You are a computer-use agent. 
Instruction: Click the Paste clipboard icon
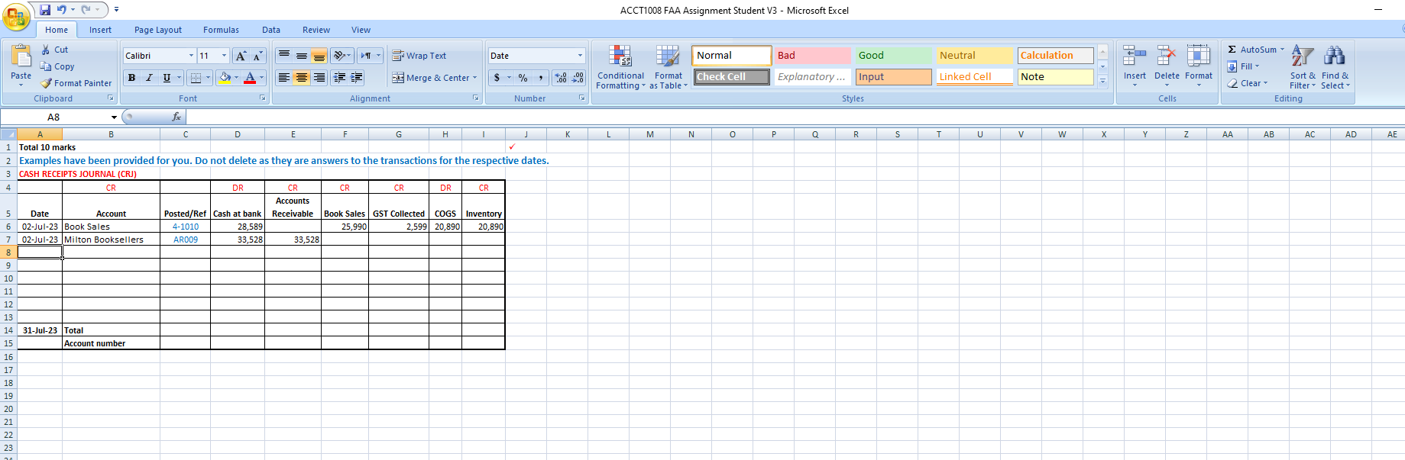pos(21,56)
